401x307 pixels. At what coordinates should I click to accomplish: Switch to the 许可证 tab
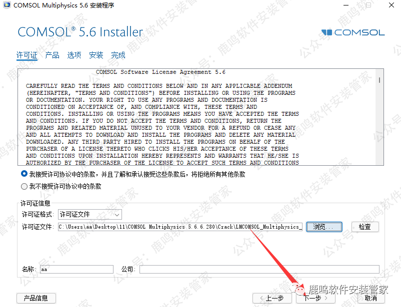(27, 55)
